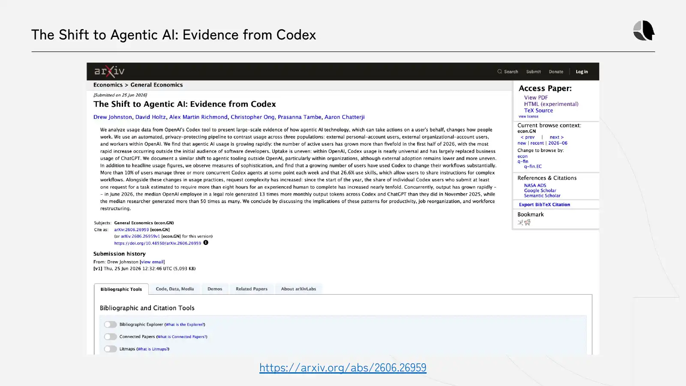Click Donate in the header

[556, 72]
